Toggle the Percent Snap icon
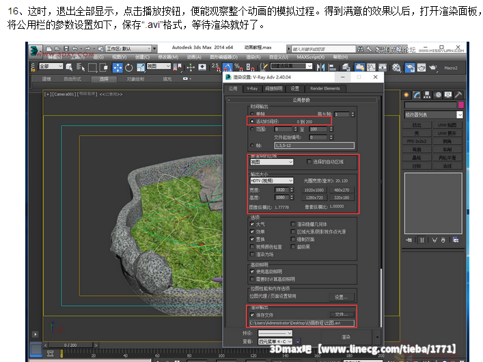The height and width of the screenshot is (362, 483). 238,67
